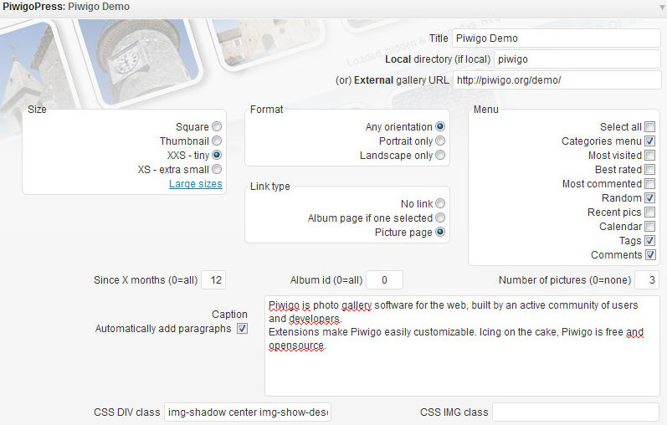This screenshot has height=425, width=667.
Task: Tick the Best rated checkbox
Action: (649, 170)
